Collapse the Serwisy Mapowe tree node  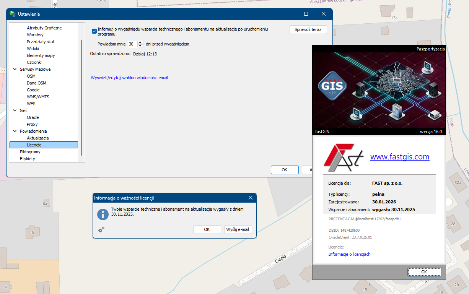(15, 69)
